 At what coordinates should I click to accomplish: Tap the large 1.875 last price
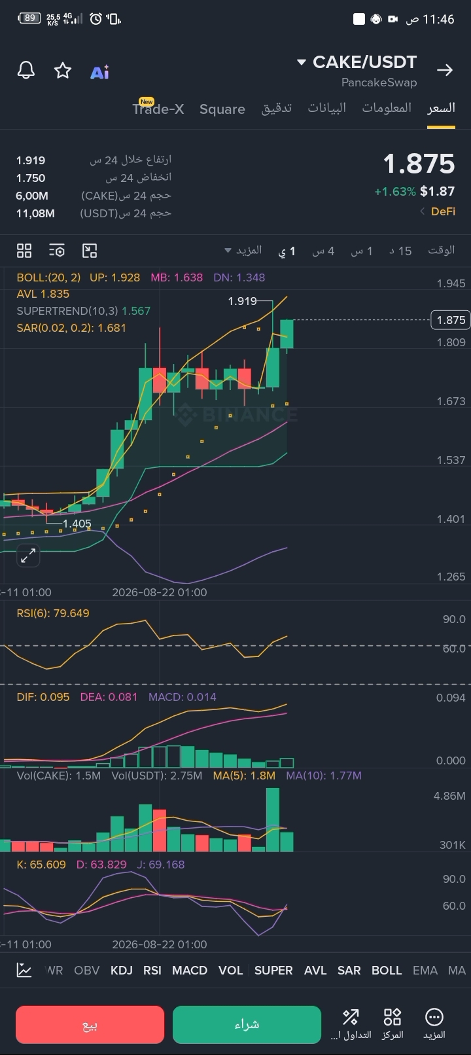tap(419, 164)
